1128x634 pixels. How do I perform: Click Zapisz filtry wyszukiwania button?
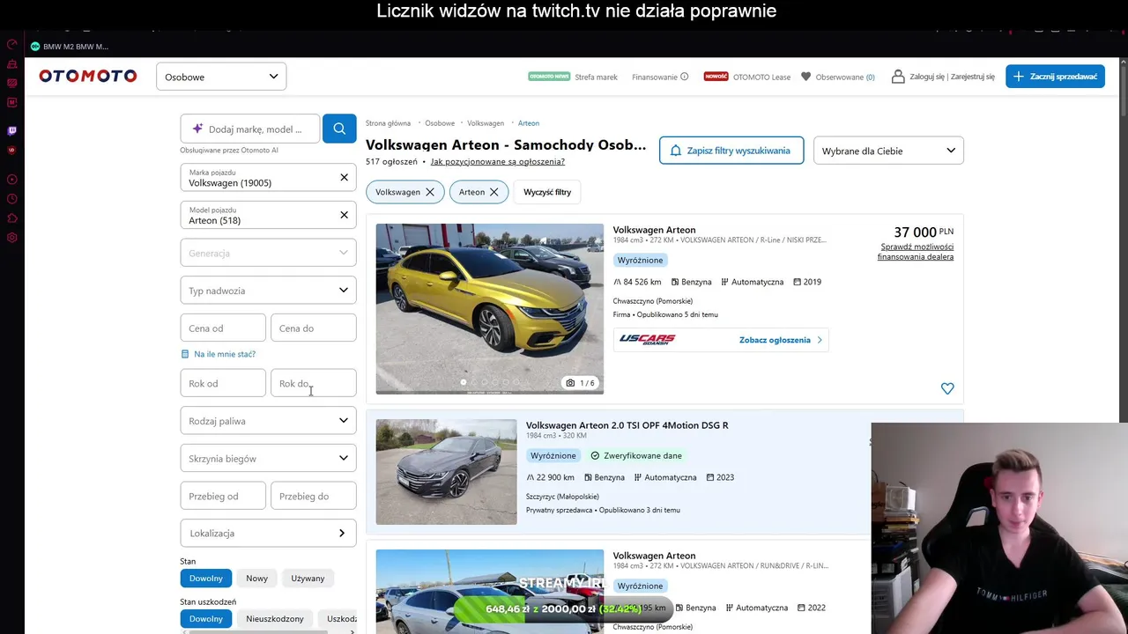[731, 151]
